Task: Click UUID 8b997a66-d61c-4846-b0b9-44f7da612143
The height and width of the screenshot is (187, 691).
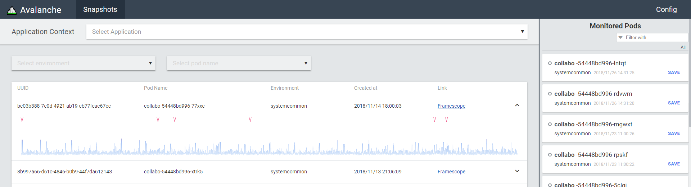Action: pos(64,172)
